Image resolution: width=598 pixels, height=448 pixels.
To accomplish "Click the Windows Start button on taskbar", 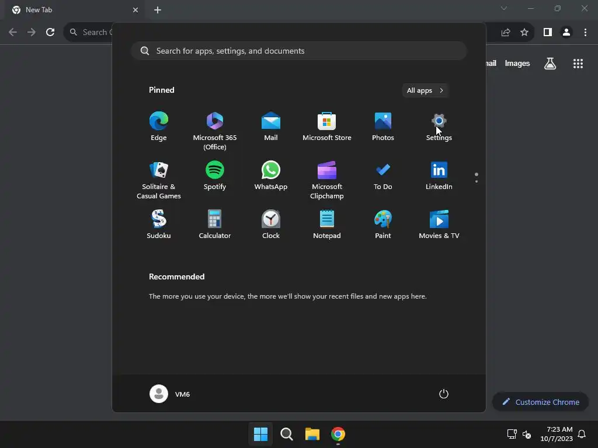I will 261,434.
